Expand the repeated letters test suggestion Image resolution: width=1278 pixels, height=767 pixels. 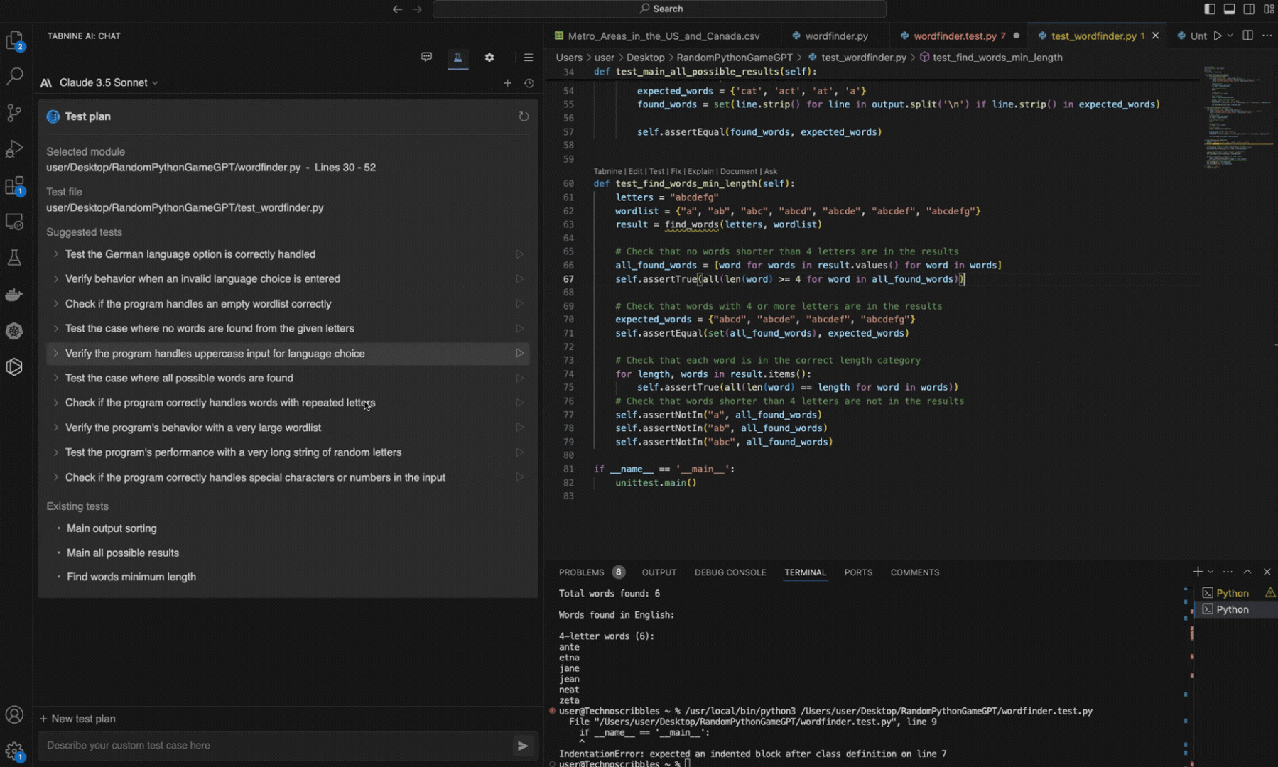(55, 403)
